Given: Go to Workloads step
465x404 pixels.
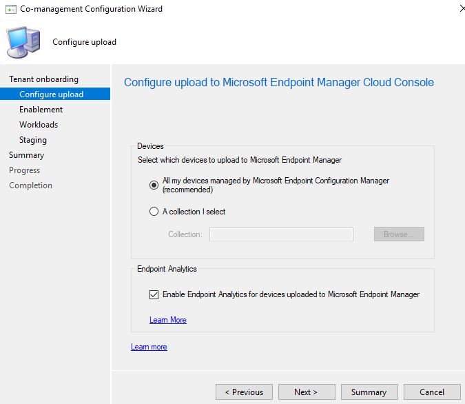Looking at the screenshot, I should pyautogui.click(x=39, y=125).
